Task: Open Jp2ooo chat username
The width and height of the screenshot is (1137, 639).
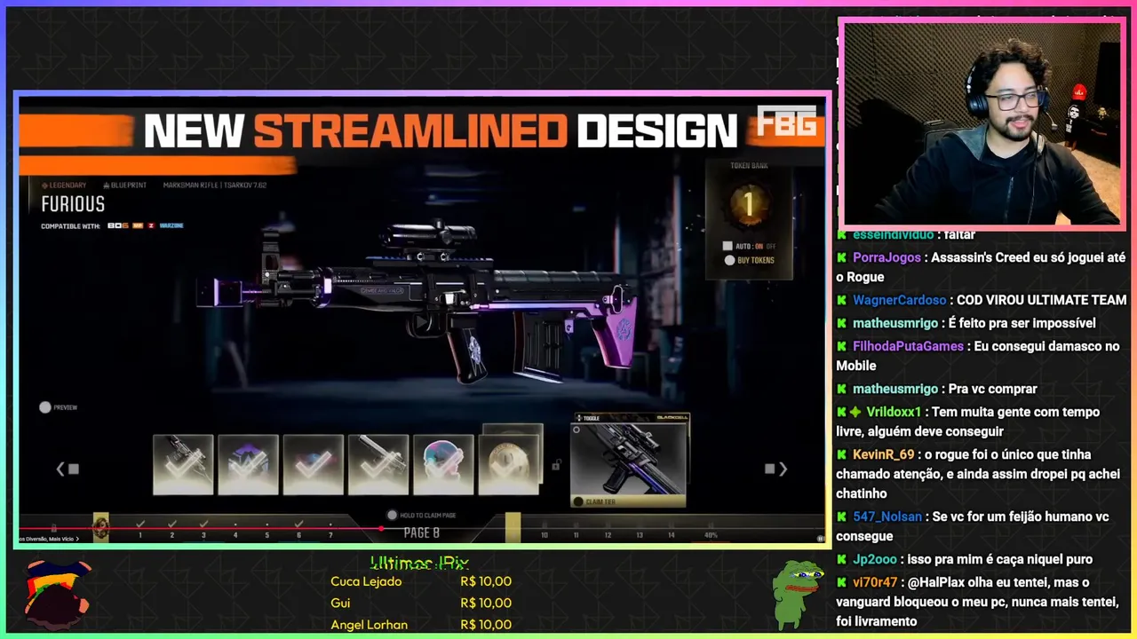Action: pos(874,559)
